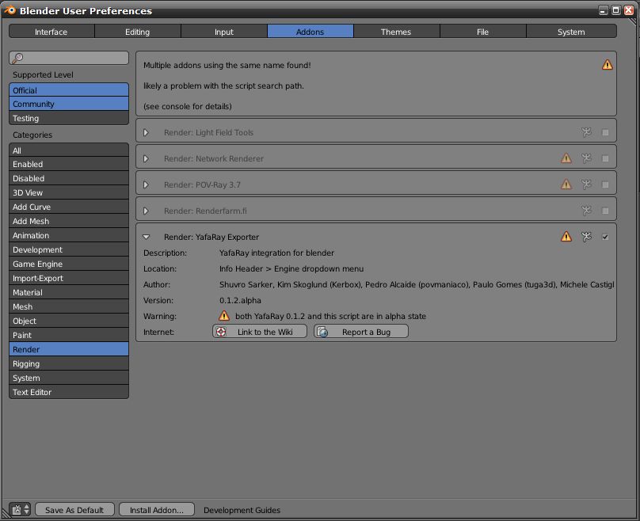Select the Animation category
This screenshot has width=640, height=521.
pos(69,235)
